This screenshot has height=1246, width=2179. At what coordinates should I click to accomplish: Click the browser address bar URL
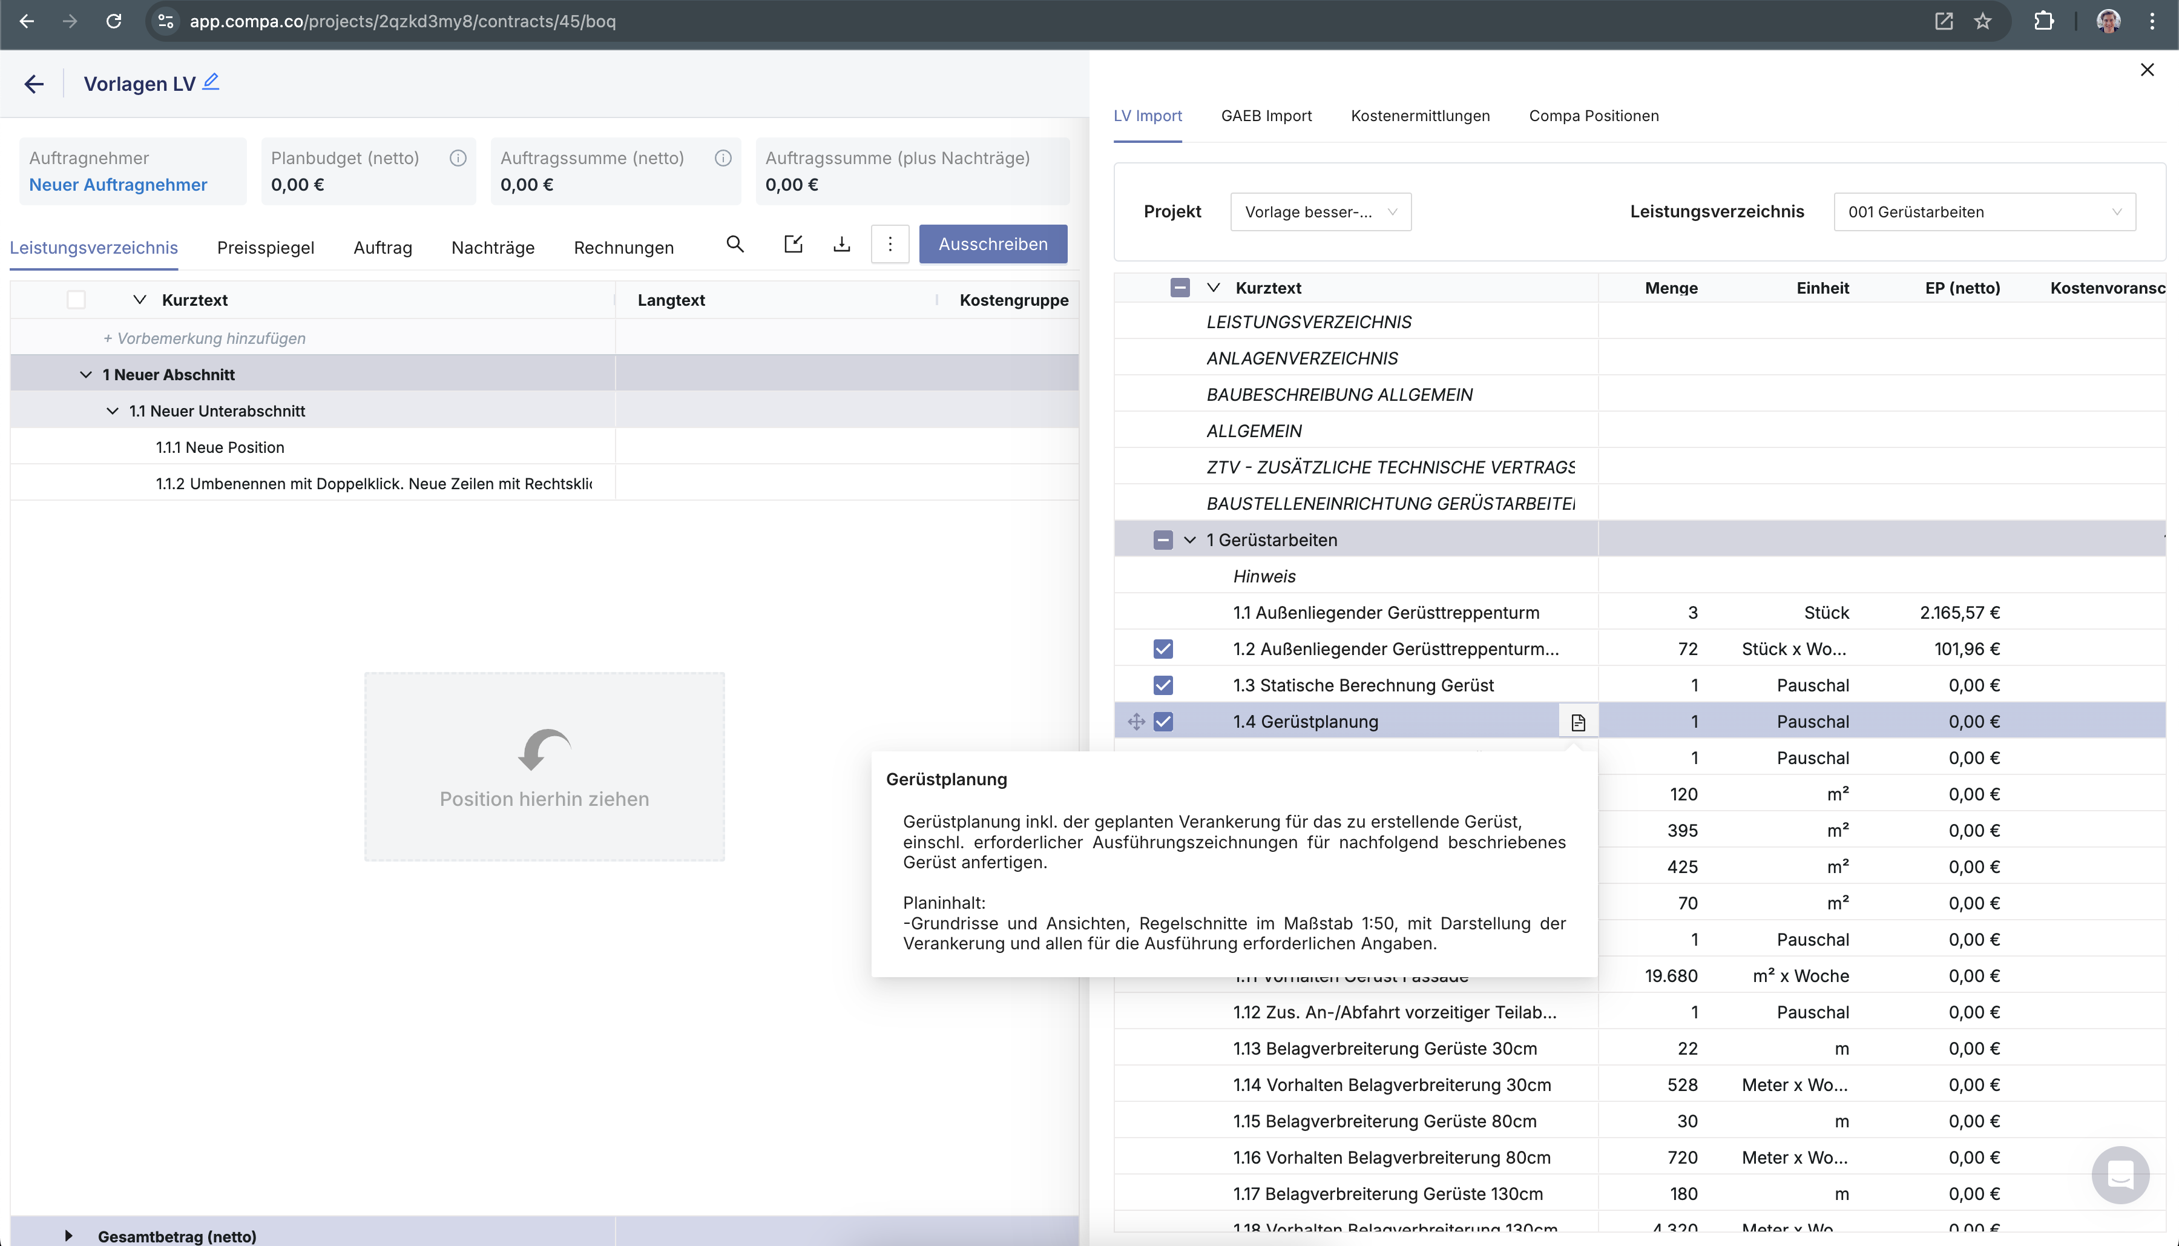click(x=403, y=21)
